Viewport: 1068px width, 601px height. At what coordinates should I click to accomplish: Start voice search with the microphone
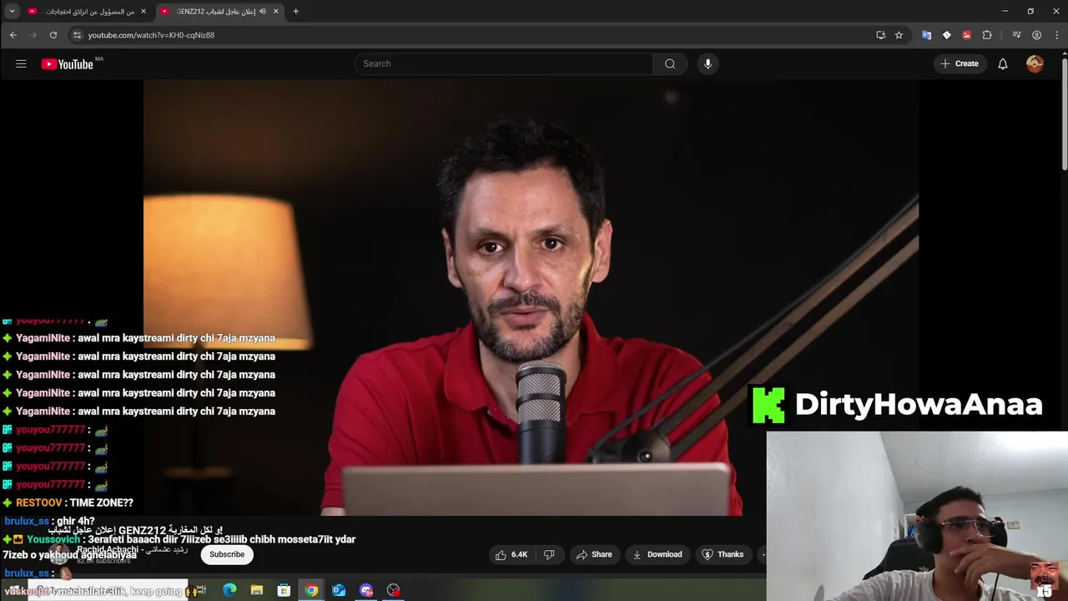(x=708, y=63)
